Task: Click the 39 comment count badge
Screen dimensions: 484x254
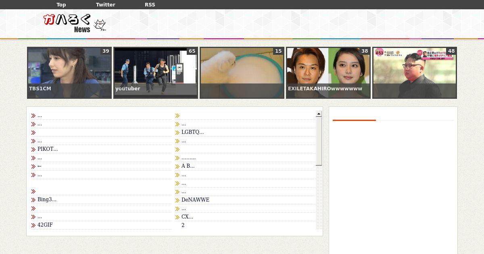Action: pos(106,51)
